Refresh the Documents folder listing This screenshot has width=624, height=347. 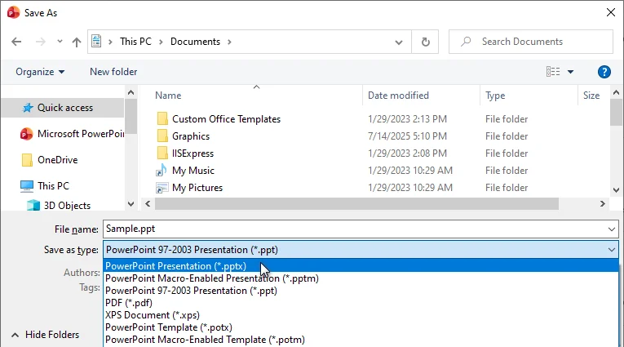point(426,42)
